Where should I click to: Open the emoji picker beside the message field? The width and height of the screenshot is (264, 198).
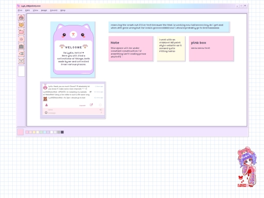(x=46, y=112)
